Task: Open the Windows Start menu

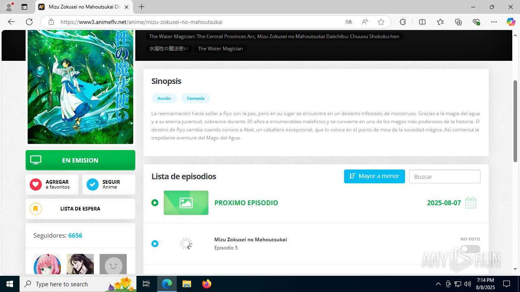Action: tap(10, 284)
